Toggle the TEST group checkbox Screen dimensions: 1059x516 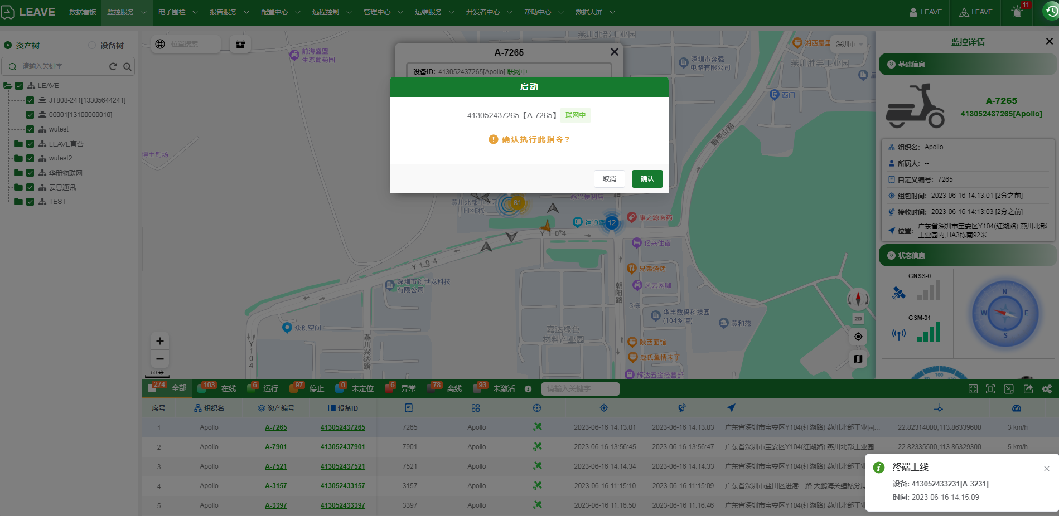(x=30, y=202)
